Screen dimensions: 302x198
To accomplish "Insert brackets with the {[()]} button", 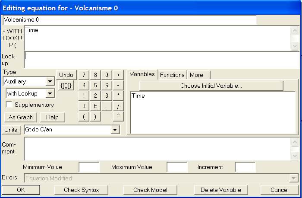I will (x=66, y=85).
